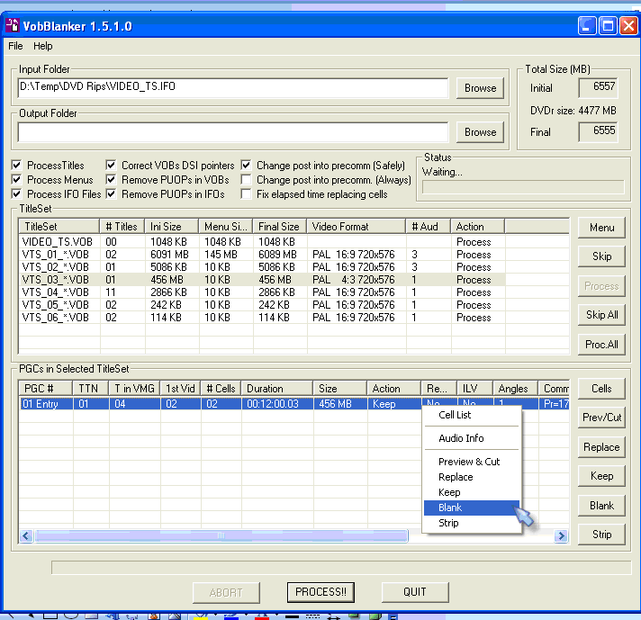Click the PGC list right scroll arrow

(x=561, y=535)
